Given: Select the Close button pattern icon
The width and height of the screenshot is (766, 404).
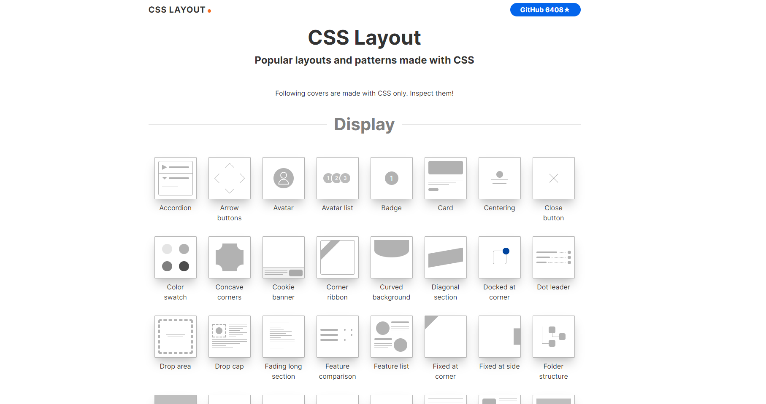Looking at the screenshot, I should click(x=553, y=178).
